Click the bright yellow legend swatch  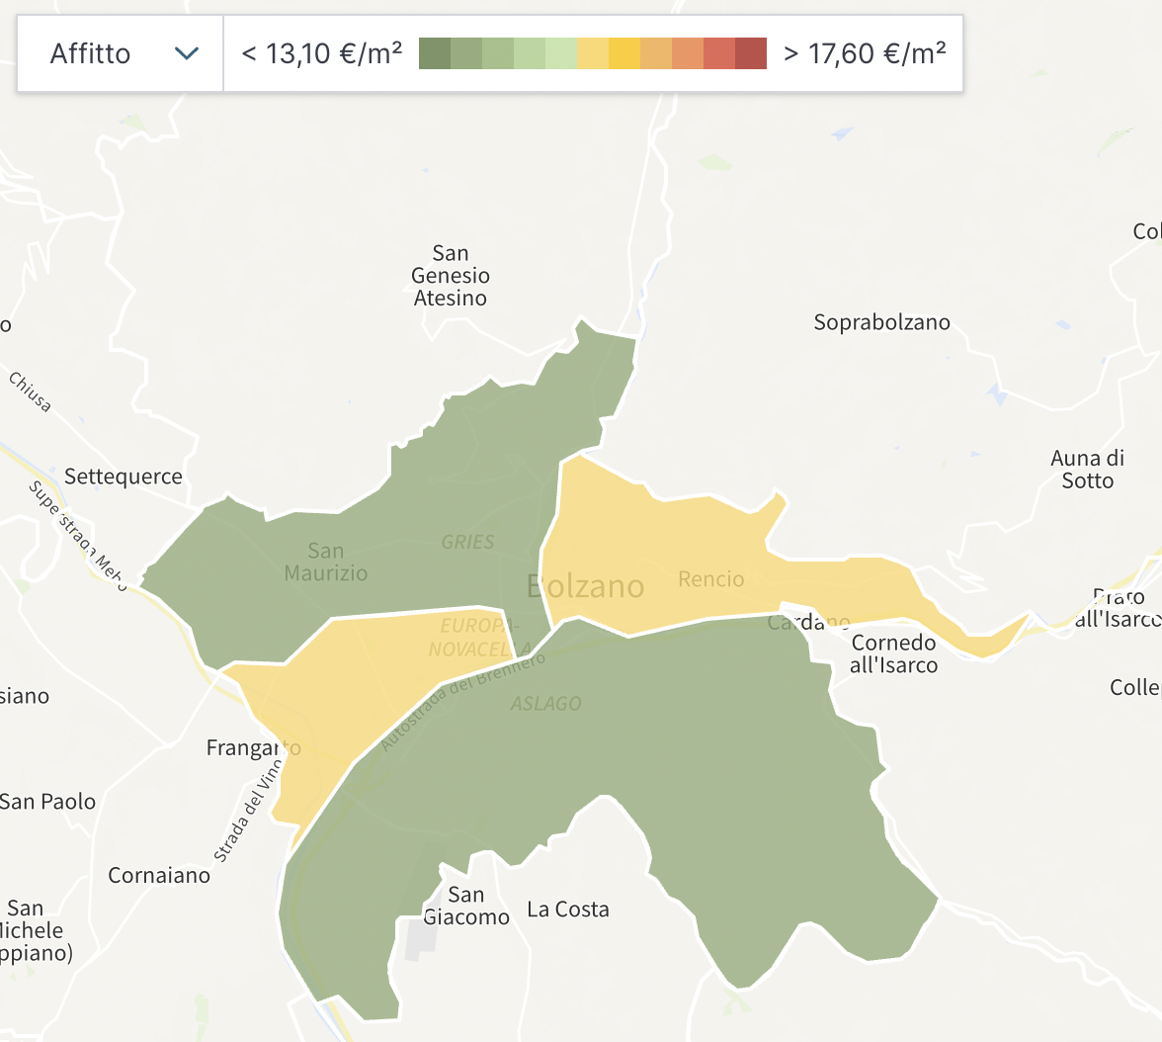(x=624, y=53)
